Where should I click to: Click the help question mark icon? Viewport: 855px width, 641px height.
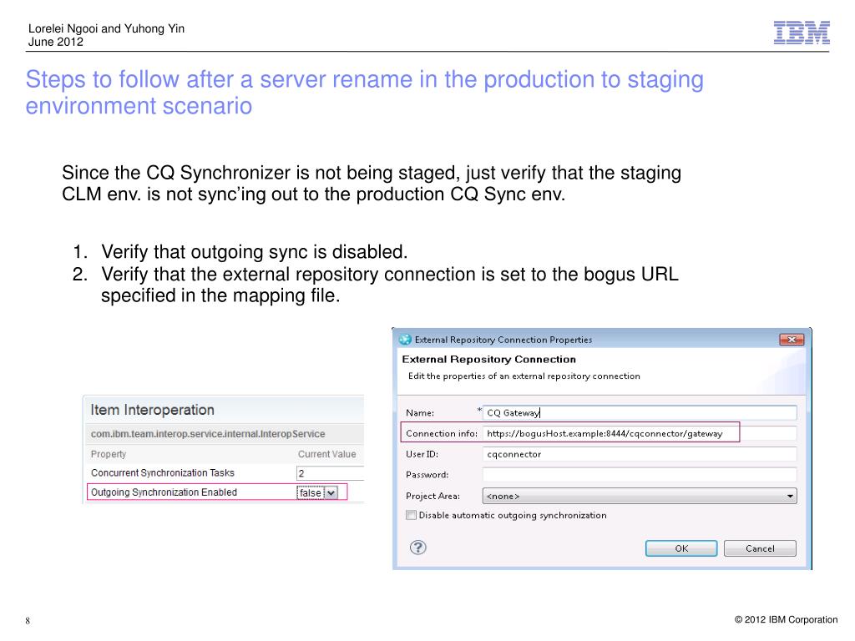(x=417, y=548)
